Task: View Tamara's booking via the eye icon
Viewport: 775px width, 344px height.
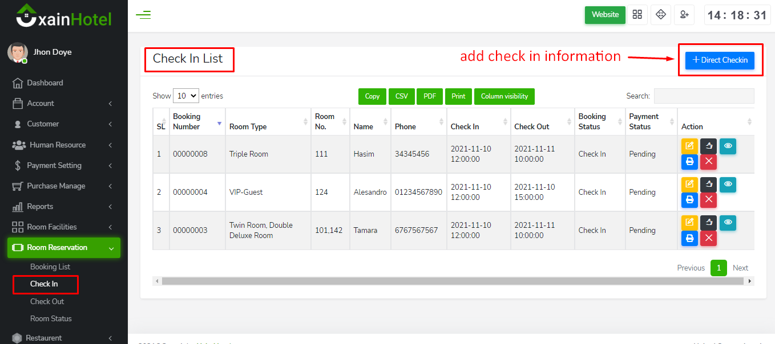Action: tap(728, 222)
